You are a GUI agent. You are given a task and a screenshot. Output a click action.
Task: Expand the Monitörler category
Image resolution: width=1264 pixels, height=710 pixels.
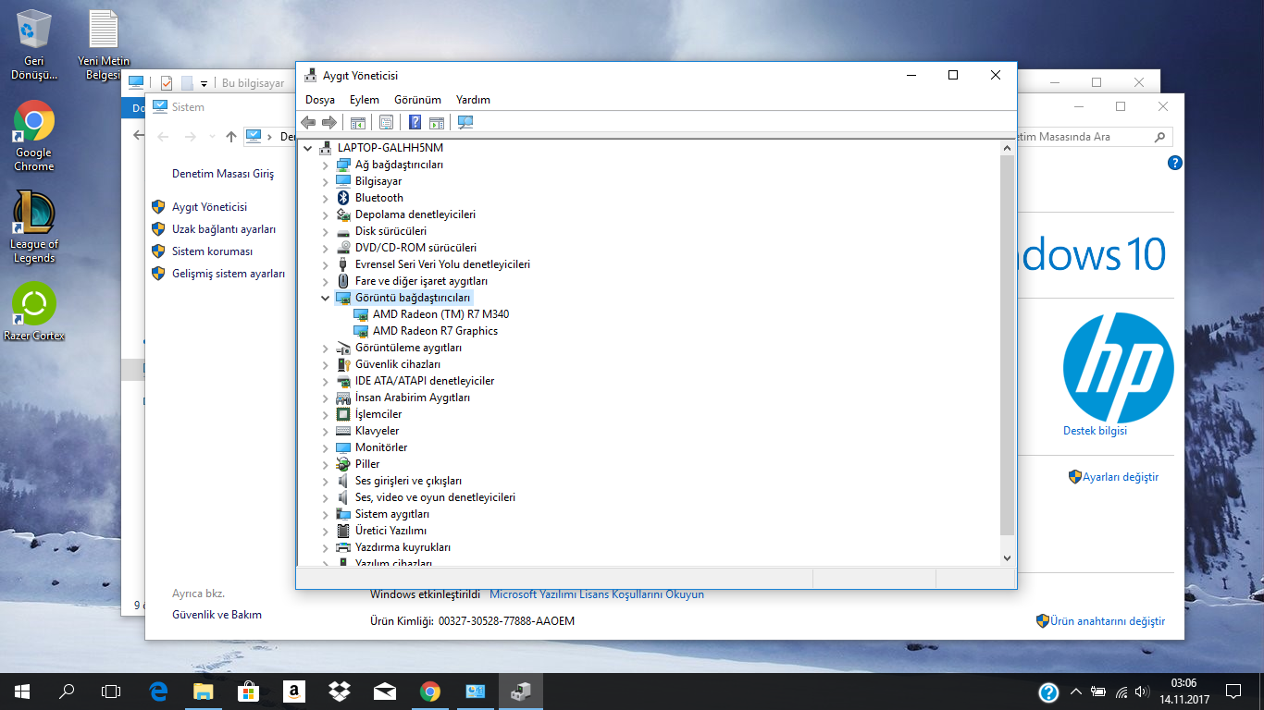(326, 447)
